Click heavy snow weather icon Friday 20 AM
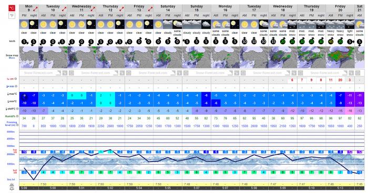 pyautogui.click(x=331, y=24)
